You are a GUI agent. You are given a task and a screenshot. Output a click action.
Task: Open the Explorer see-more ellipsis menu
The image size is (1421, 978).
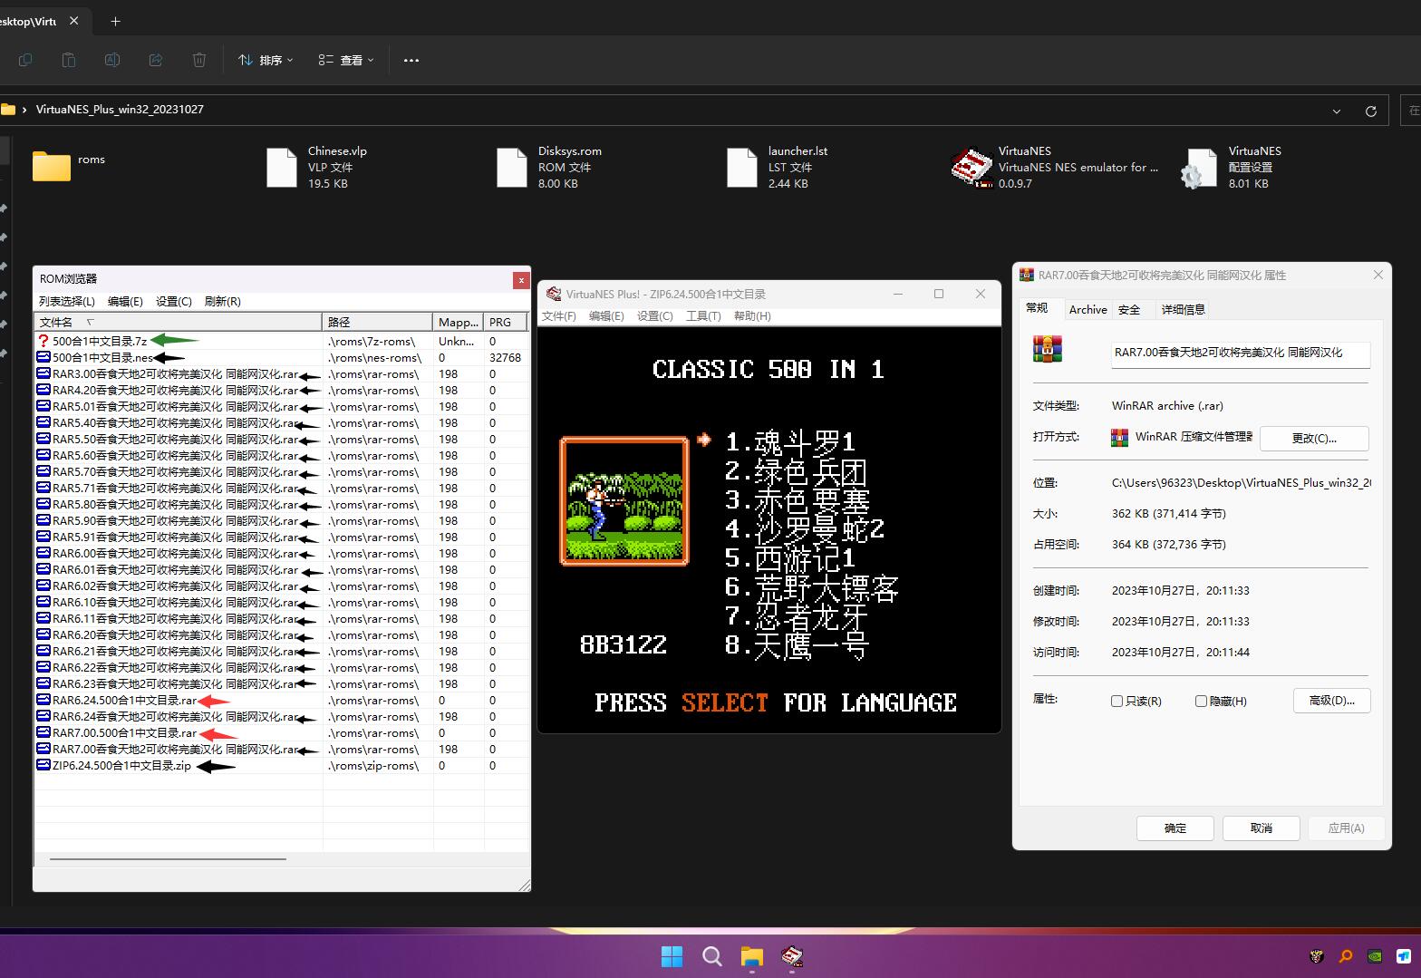[x=411, y=60]
